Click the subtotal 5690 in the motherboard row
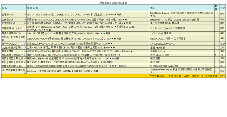This screenshot has height=117, width=227. [x=222, y=19]
